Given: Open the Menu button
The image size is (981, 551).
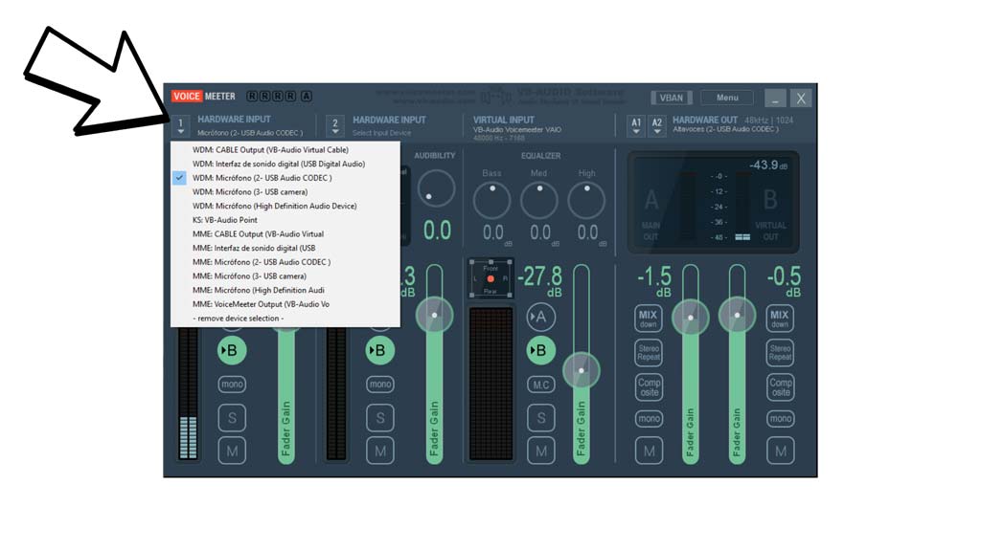Looking at the screenshot, I should [x=727, y=98].
